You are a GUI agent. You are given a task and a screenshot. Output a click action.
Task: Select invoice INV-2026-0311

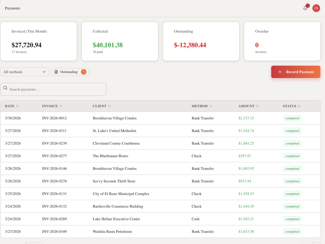coord(54,131)
